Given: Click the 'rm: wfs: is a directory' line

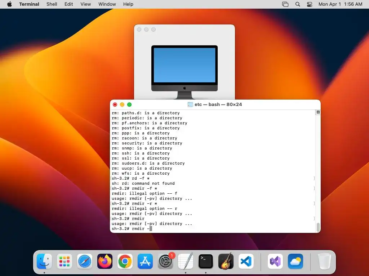Looking at the screenshot, I should tap(141, 173).
